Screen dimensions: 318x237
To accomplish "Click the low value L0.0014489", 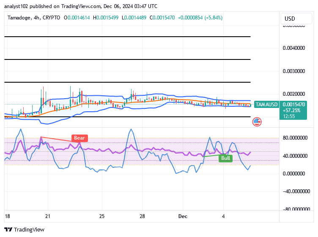I will pos(134,18).
